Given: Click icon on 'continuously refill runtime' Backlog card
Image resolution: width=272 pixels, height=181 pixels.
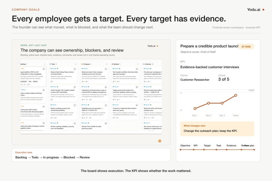Looking at the screenshot, I should 44,107.
